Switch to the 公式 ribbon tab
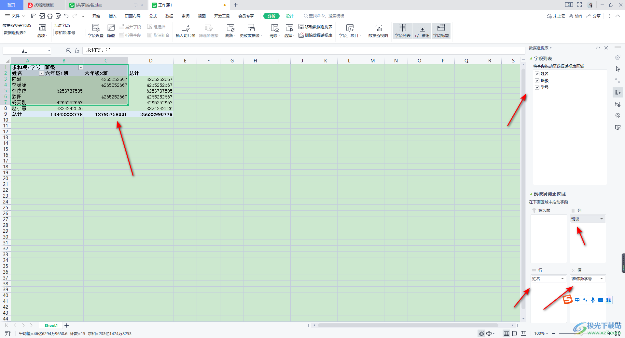 153,16
